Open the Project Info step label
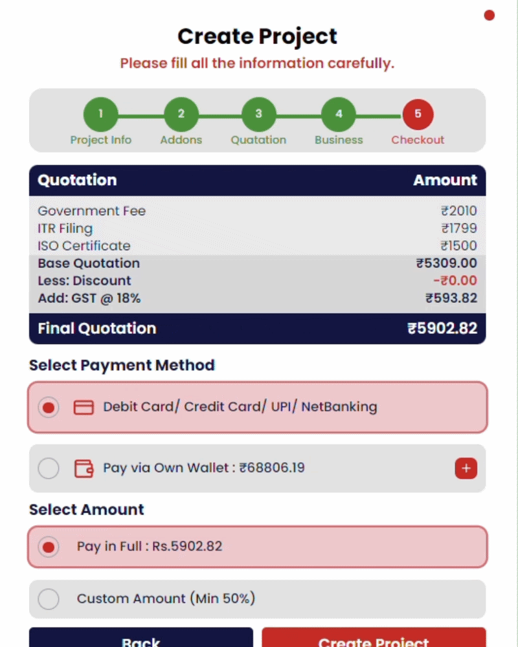This screenshot has width=518, height=647. coord(101,140)
